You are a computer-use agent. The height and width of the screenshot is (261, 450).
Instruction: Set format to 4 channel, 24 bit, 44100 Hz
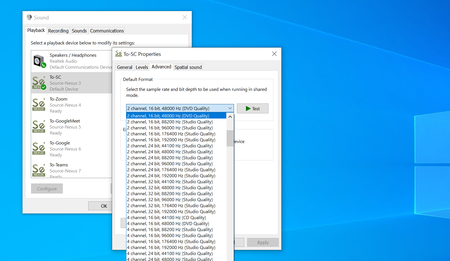pyautogui.click(x=176, y=253)
